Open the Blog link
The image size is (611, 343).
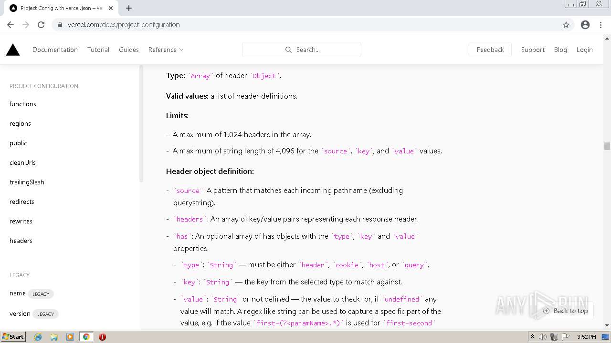pos(560,50)
